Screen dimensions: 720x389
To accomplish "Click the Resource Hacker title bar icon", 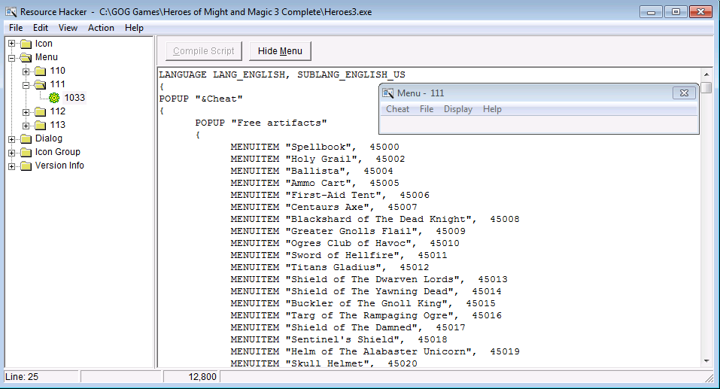I will [x=10, y=12].
